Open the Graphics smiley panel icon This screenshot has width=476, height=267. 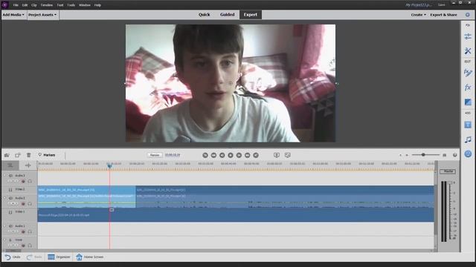coord(468,154)
